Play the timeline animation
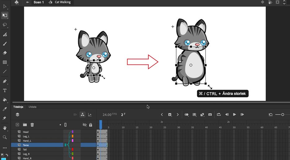The image size is (290, 160). pyautogui.click(x=234, y=114)
